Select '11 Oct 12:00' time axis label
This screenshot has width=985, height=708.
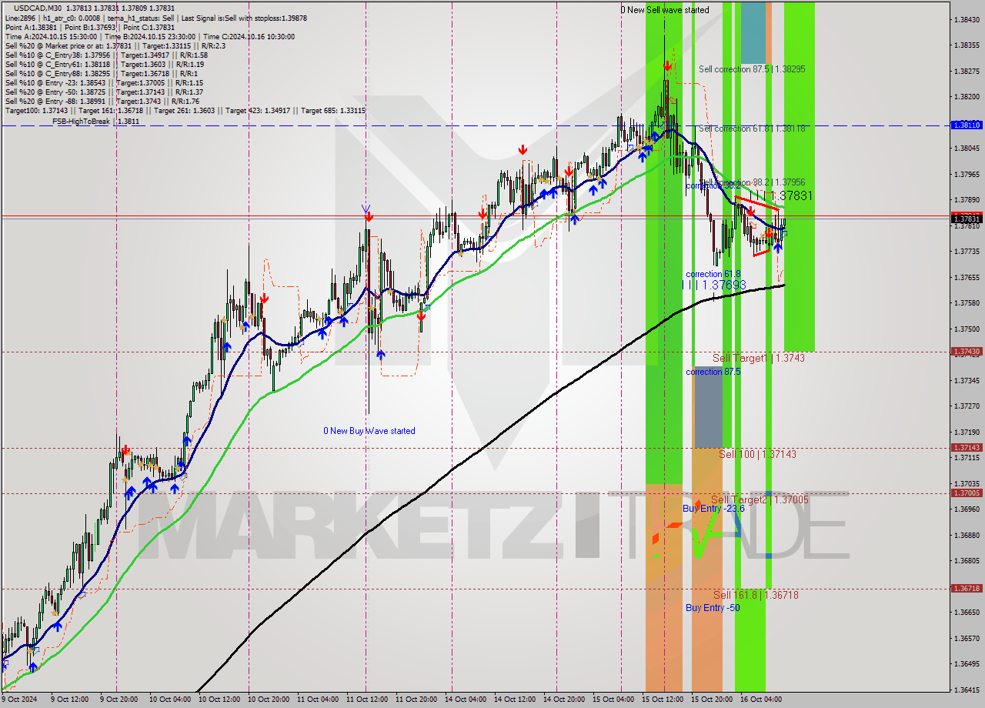(366, 700)
